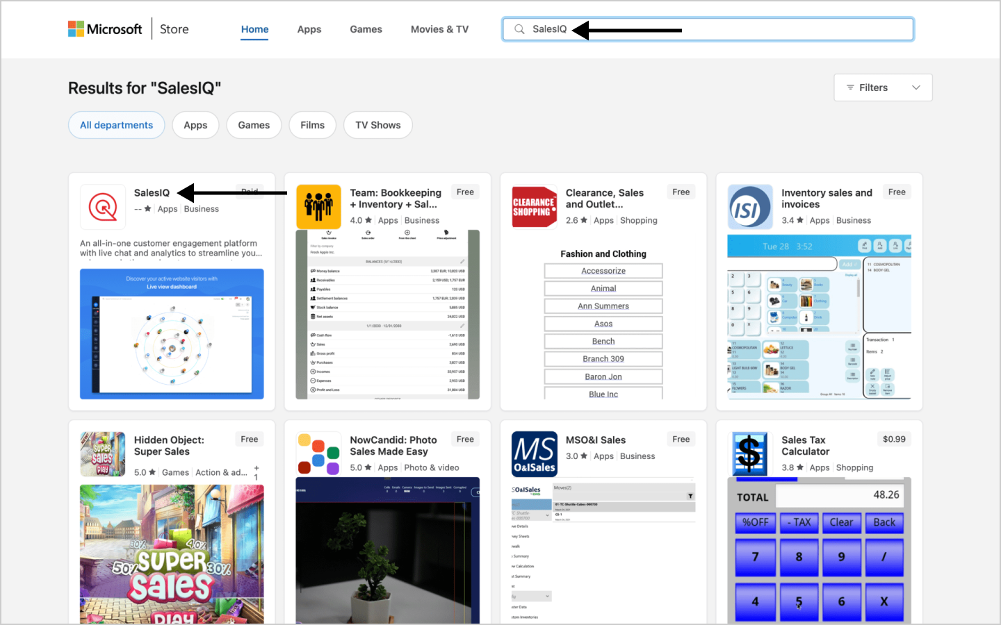The height and width of the screenshot is (625, 1001).
Task: Click Free badge on MSO&I Sales
Action: [681, 439]
